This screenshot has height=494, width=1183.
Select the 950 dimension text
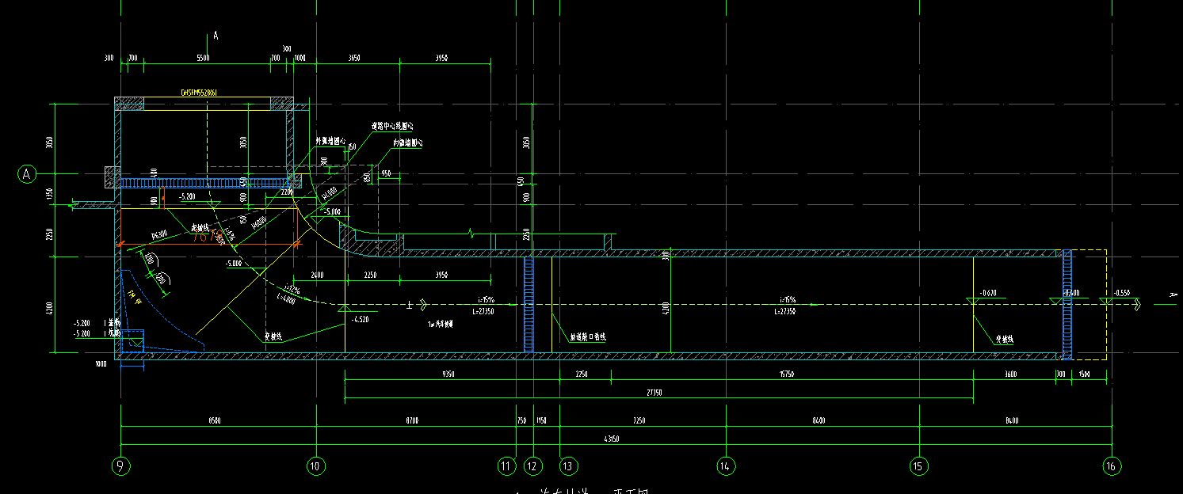[x=386, y=173]
